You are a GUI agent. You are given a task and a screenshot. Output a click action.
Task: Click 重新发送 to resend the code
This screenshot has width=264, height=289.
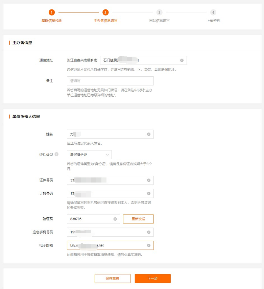pos(138,219)
